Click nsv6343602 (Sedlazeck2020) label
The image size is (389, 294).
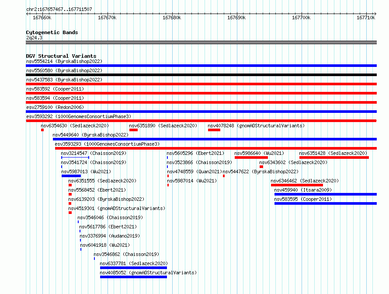click(x=293, y=162)
